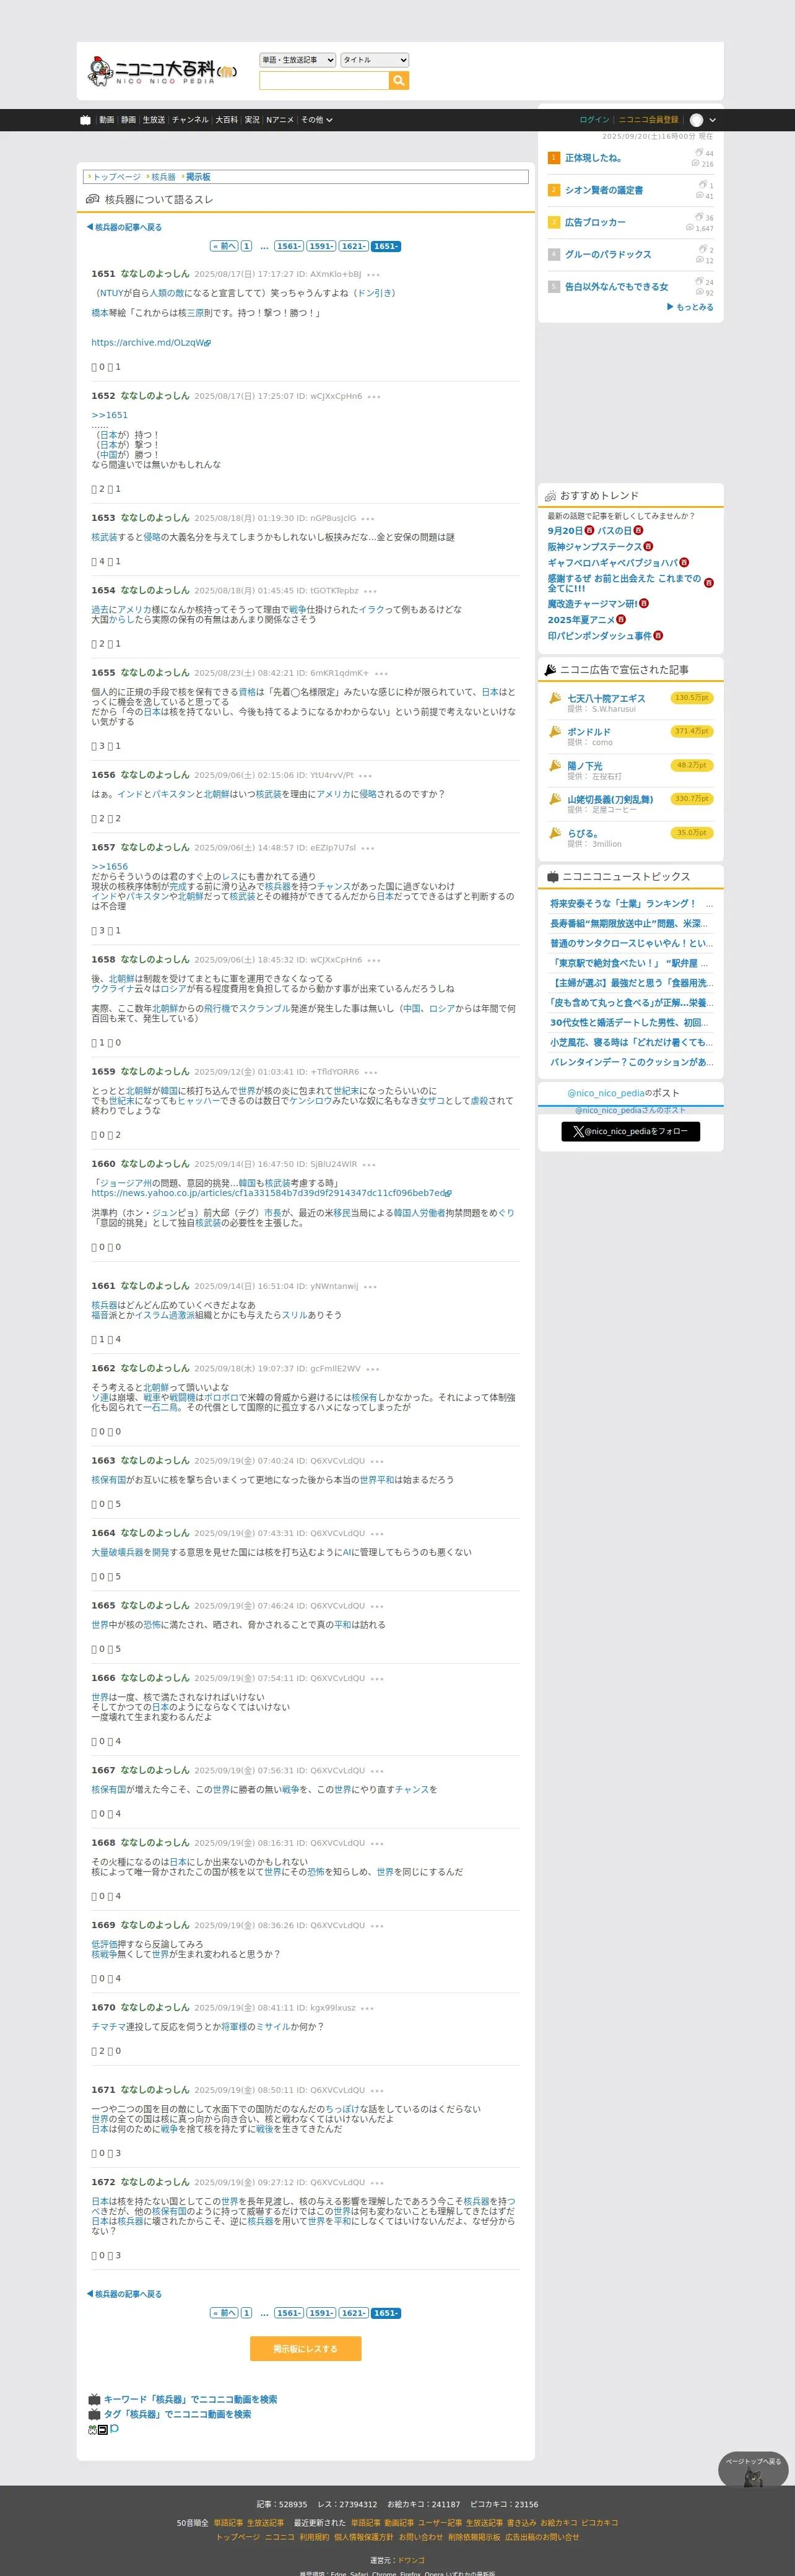This screenshot has height=2576, width=795.
Task: Open Nアニメ in the top navbar
Action: [280, 120]
